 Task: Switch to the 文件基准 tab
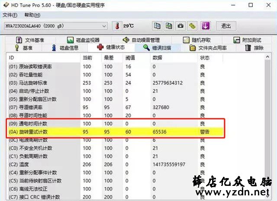click(30, 40)
